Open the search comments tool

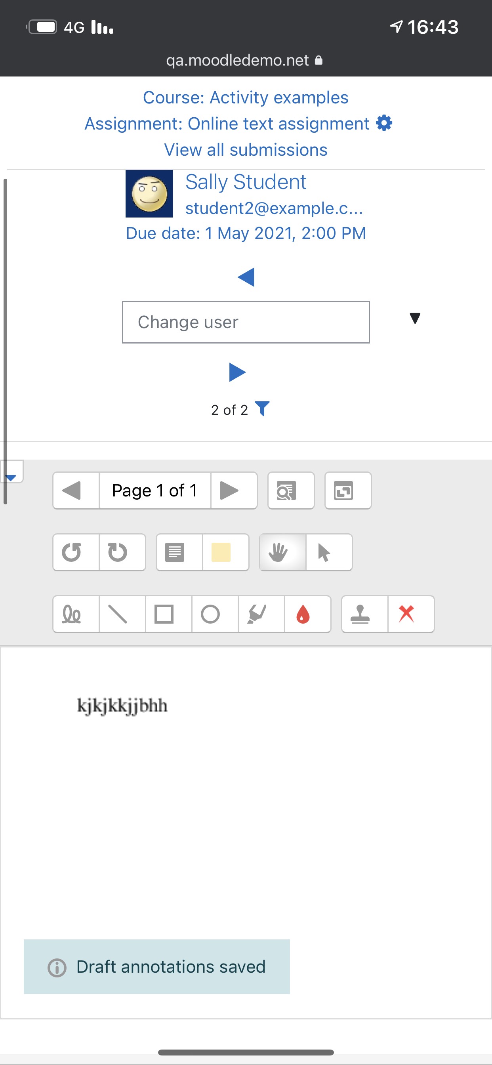[x=291, y=491]
